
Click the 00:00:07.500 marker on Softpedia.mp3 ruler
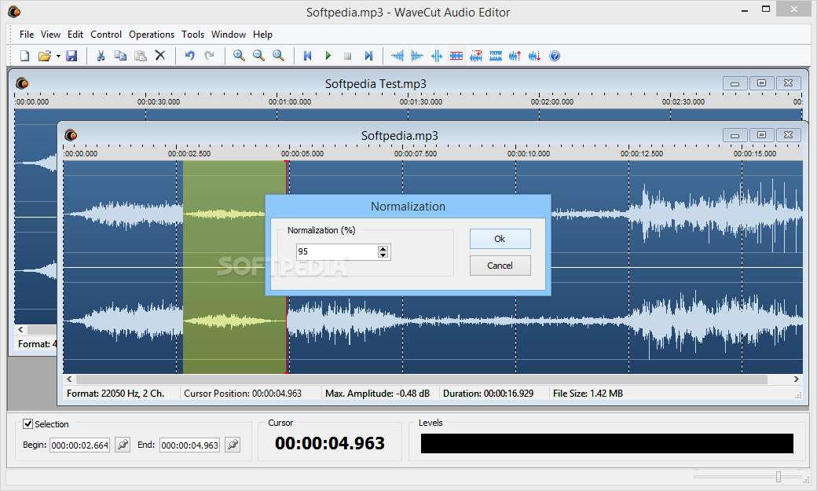(x=416, y=154)
